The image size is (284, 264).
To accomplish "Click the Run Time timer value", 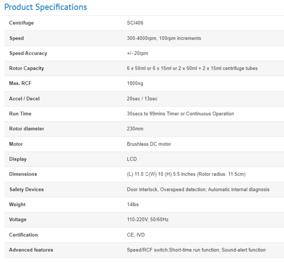I will 180,114.
